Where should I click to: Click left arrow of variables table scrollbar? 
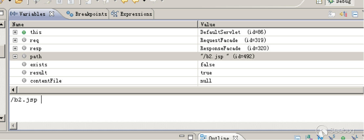pos(13,90)
